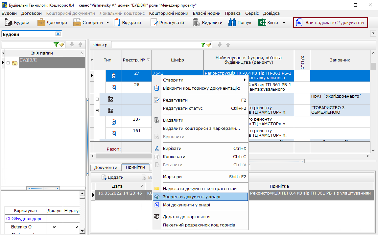Click the Видалити trash toolbar button
Screen dimensions: 378x235
207,22
